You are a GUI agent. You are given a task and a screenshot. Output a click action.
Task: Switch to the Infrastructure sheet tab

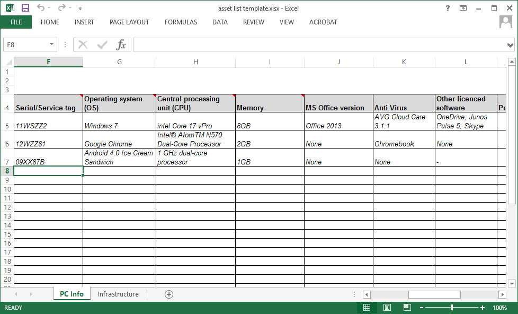pyautogui.click(x=118, y=294)
